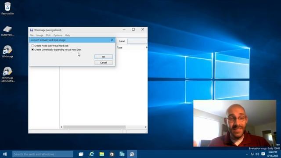Cancel the Convert Virtual Hard Disk dialog
The height and width of the screenshot is (158, 281).
pyautogui.click(x=104, y=63)
